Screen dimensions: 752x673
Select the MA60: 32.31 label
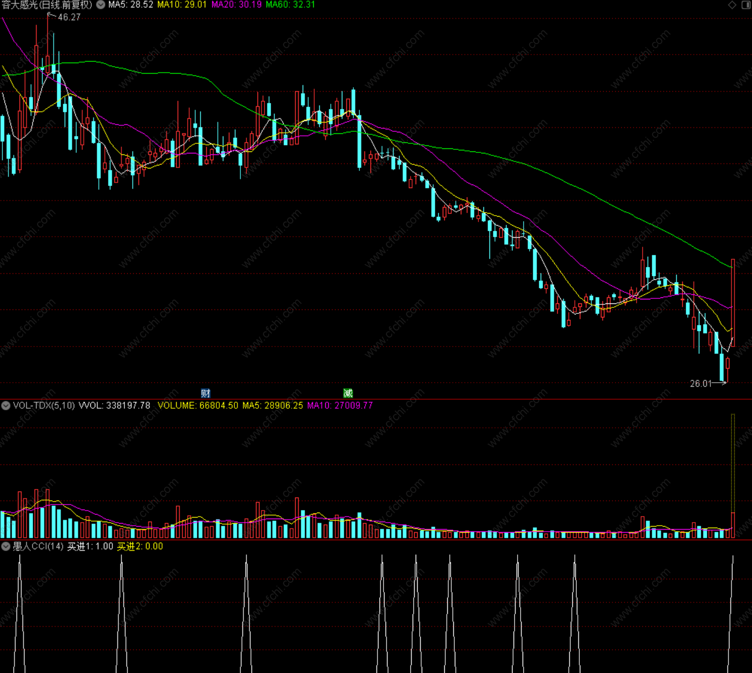[x=290, y=5]
